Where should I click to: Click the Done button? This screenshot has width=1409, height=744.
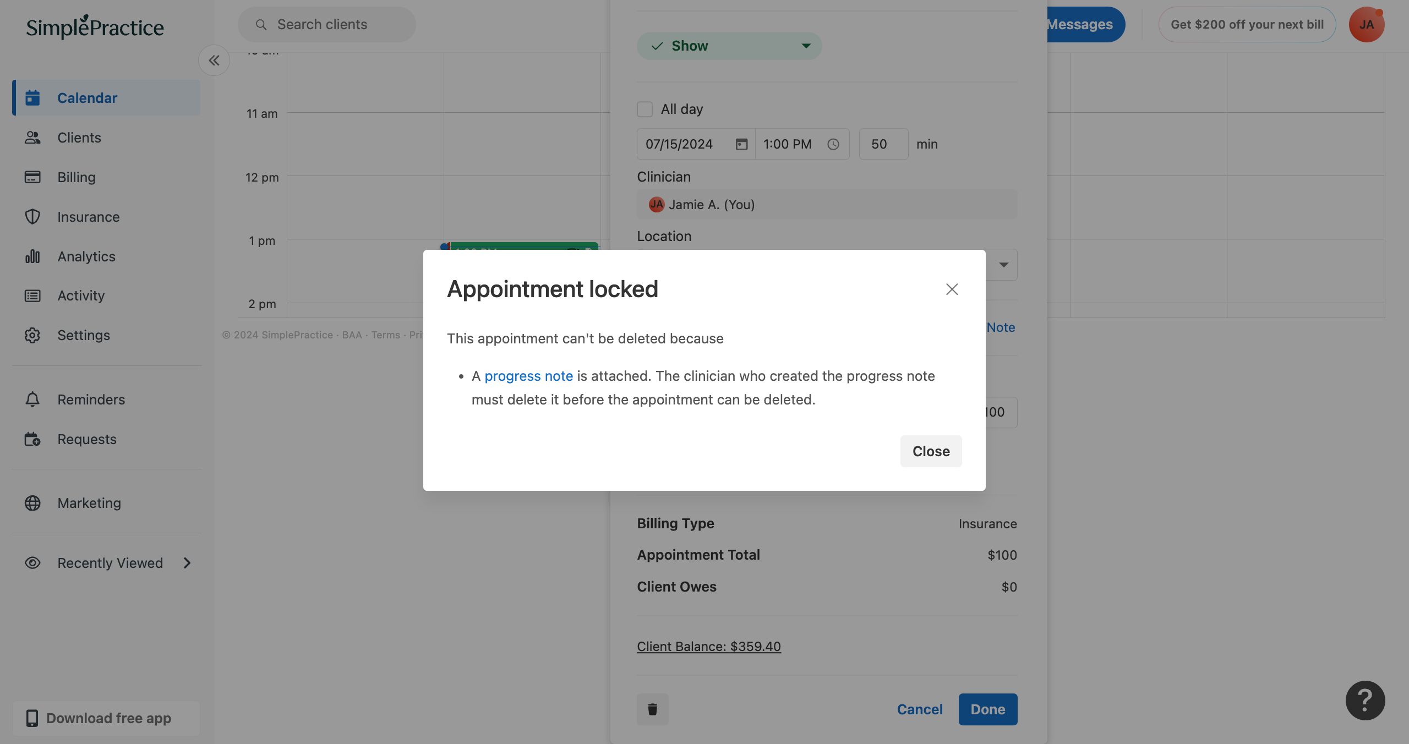click(x=987, y=709)
